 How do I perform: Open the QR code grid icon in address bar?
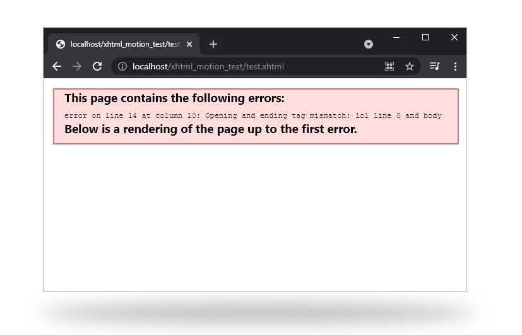pos(389,66)
